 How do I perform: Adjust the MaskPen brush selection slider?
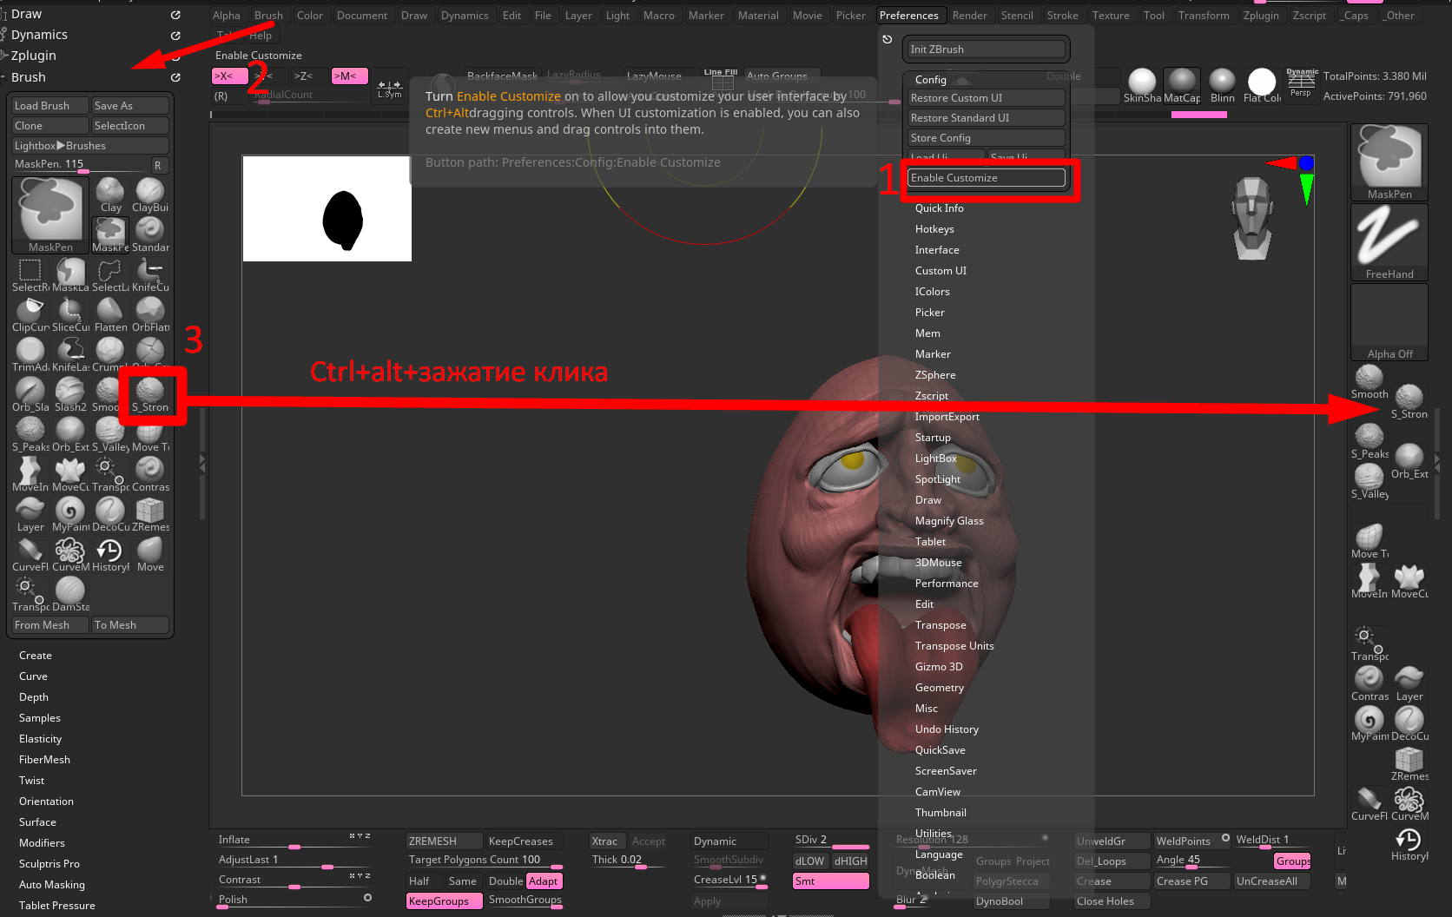pyautogui.click(x=82, y=165)
